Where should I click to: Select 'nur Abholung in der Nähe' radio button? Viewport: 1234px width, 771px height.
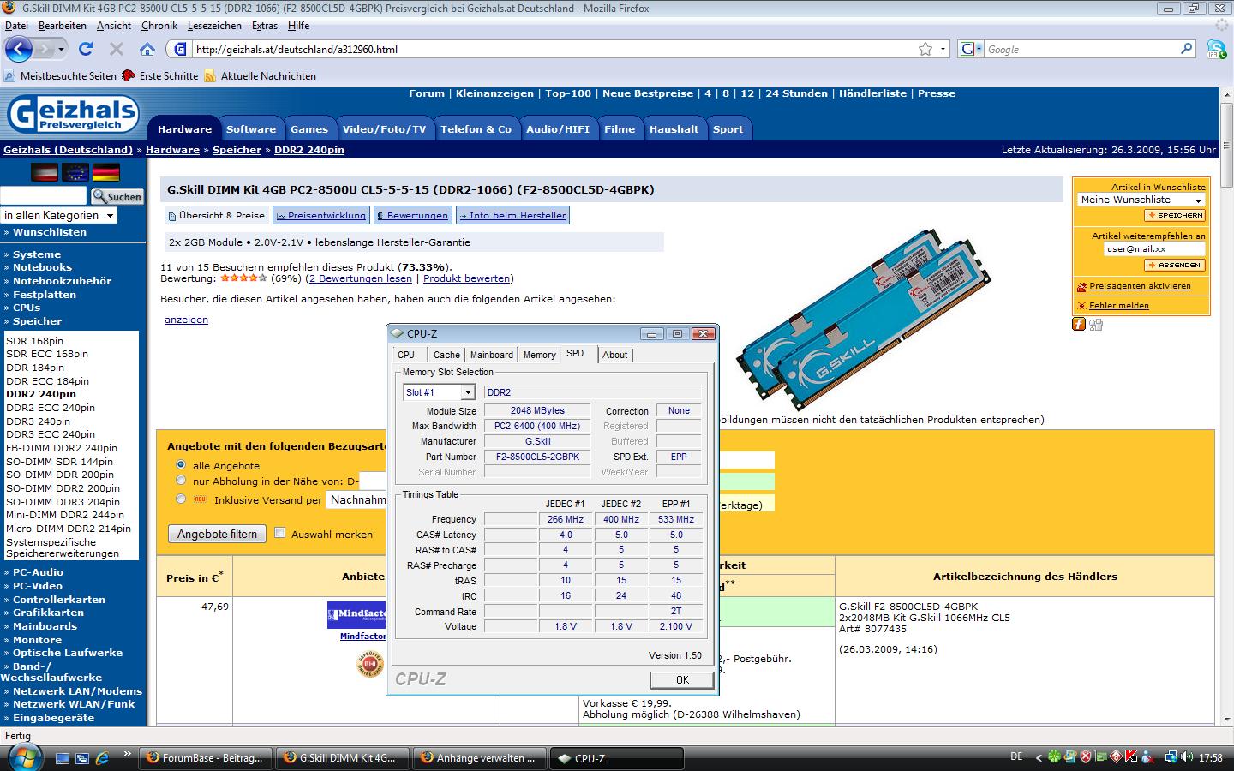180,481
